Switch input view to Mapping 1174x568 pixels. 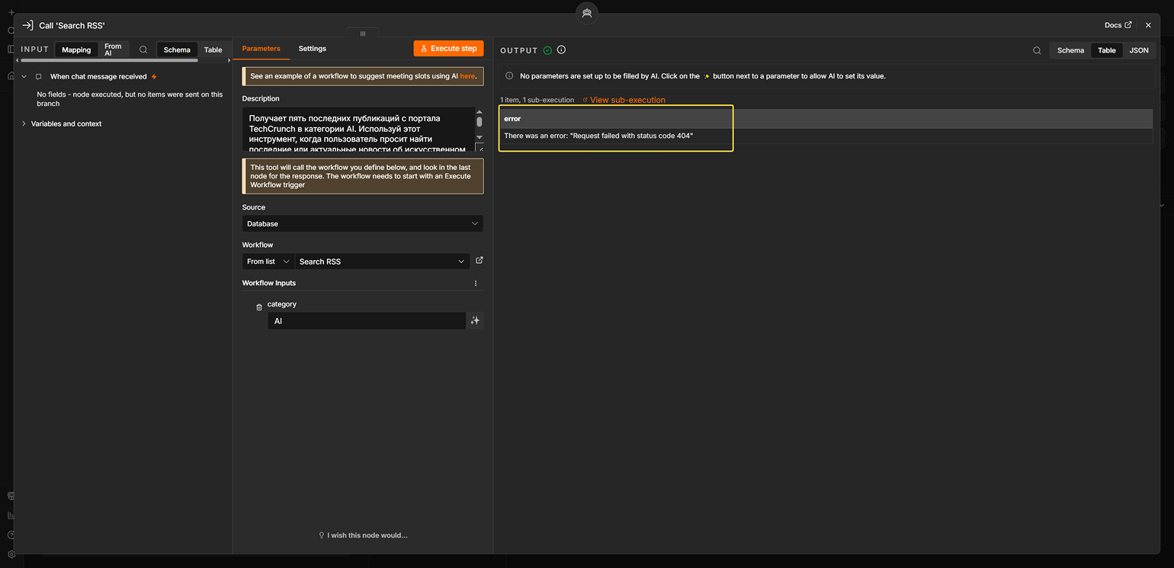(x=76, y=50)
